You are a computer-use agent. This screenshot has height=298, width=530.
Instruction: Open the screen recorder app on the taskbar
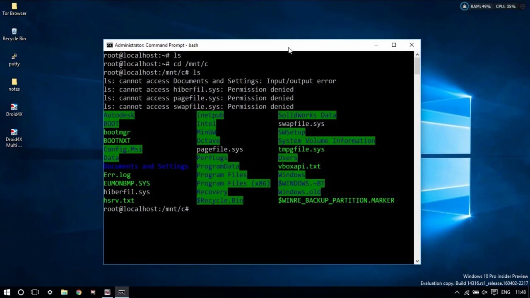107,292
